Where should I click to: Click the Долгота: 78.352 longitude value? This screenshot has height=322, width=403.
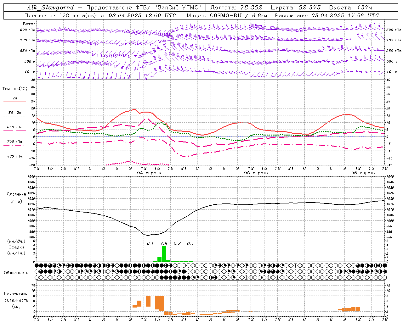[236, 8]
